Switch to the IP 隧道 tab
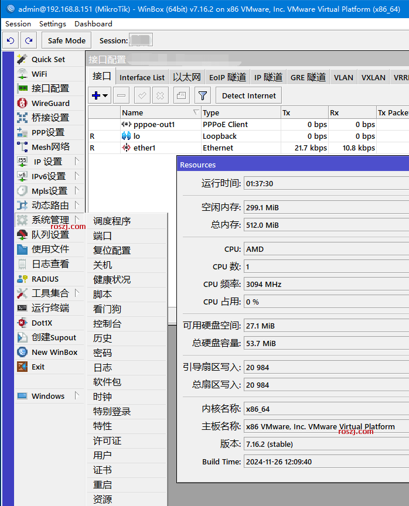Viewport: 409px width, 506px height. 268,77
